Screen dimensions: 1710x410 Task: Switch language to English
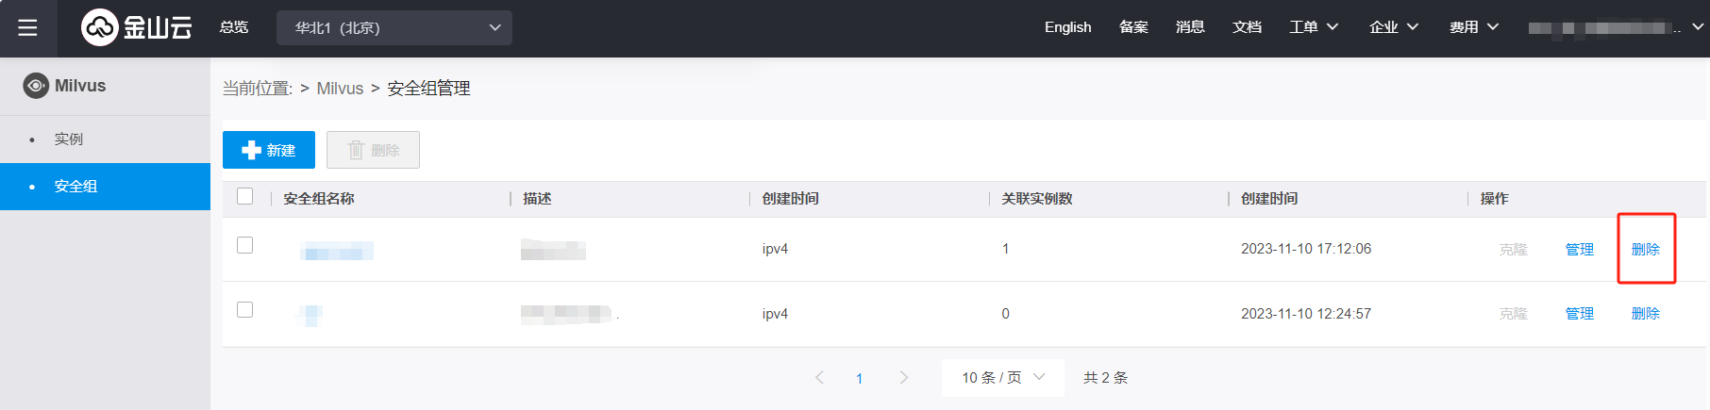click(x=1067, y=27)
